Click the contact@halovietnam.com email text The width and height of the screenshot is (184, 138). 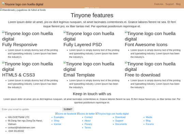21,127
